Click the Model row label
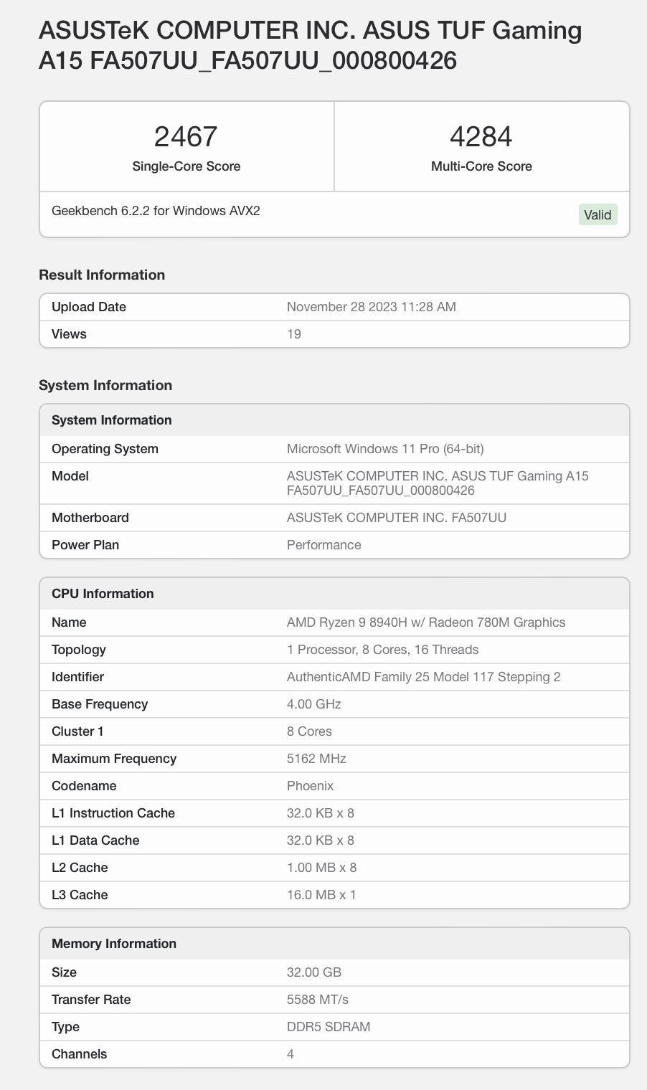 pos(70,476)
